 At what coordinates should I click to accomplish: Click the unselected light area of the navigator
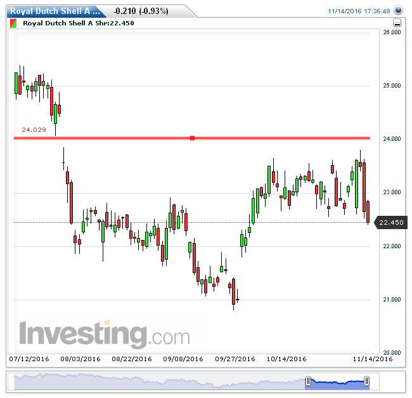tap(160, 381)
